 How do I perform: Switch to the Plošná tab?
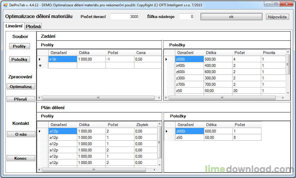(33, 27)
